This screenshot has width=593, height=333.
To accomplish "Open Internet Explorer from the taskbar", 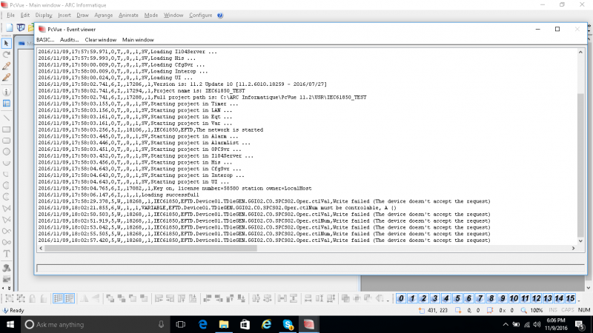I will click(x=267, y=324).
